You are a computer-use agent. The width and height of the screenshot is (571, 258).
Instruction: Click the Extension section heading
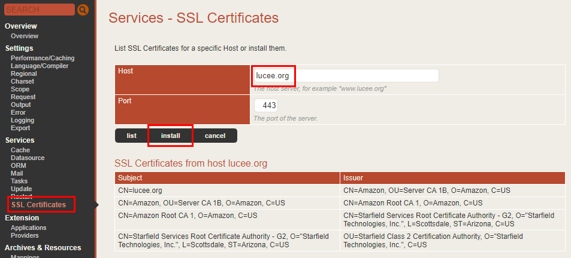point(22,218)
